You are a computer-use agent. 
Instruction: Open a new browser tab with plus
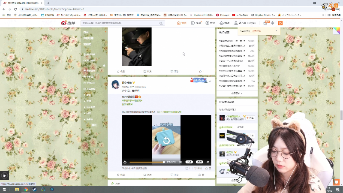(48, 3)
